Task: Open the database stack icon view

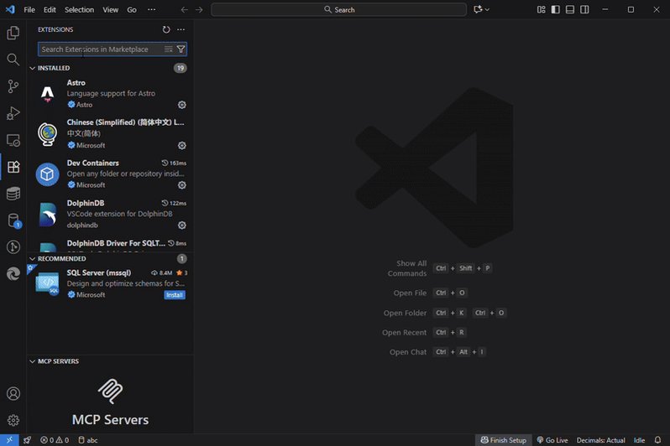Action: [13, 194]
